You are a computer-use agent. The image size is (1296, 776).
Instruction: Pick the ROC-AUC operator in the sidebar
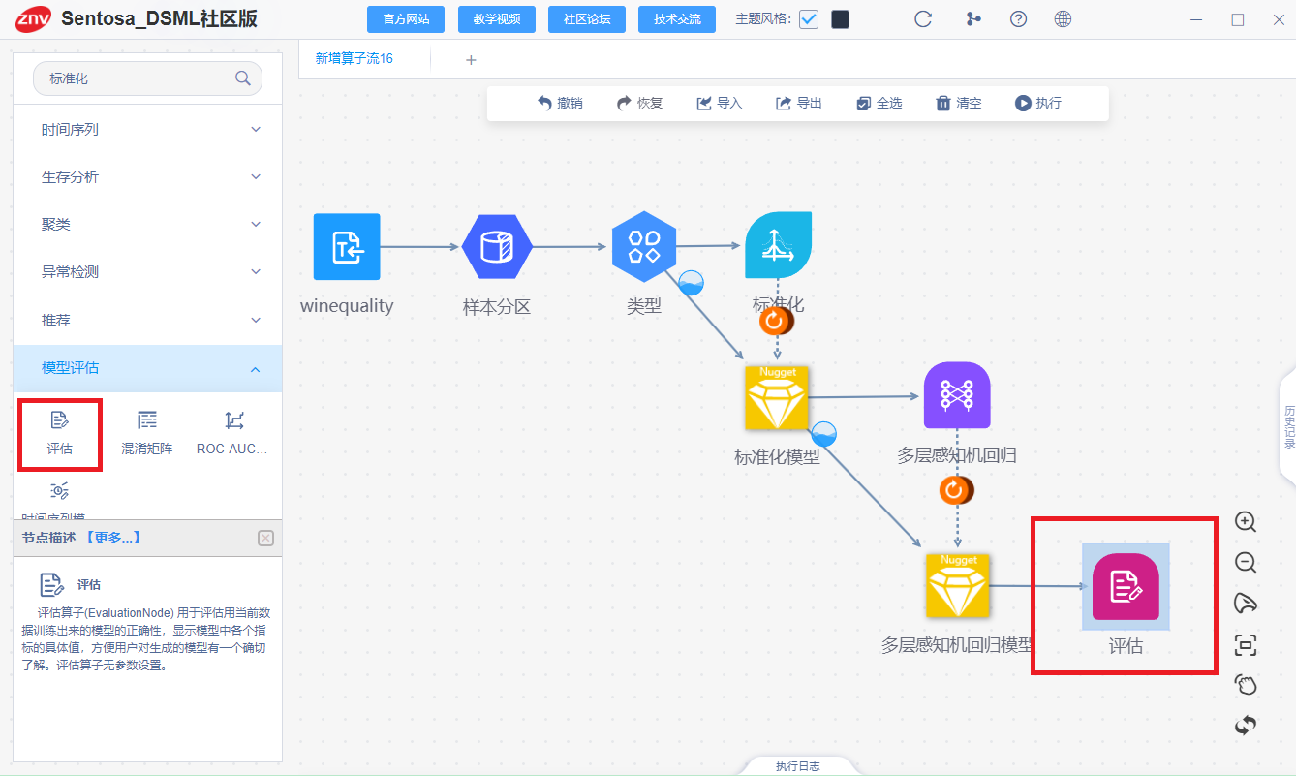point(232,432)
